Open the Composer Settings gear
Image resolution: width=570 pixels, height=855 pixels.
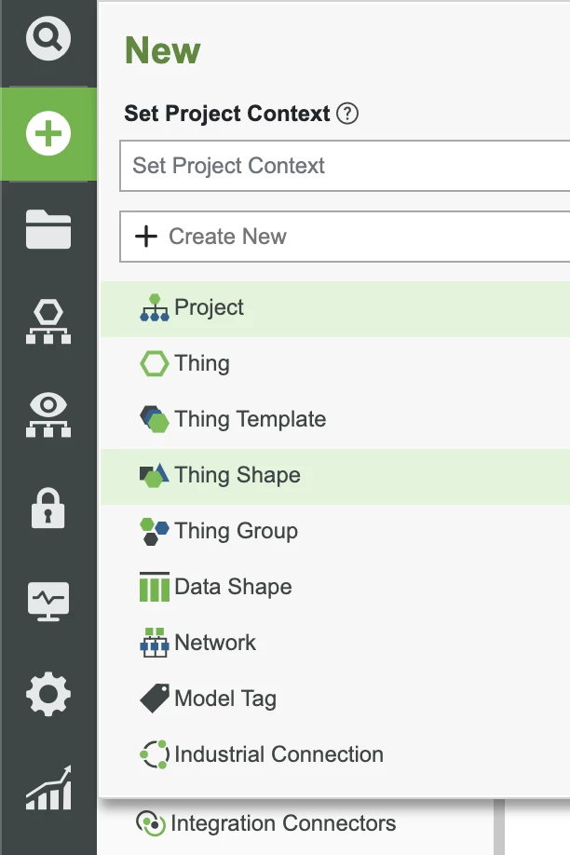47,692
